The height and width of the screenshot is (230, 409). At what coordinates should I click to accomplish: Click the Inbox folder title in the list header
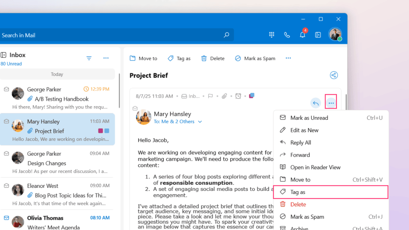(x=18, y=55)
